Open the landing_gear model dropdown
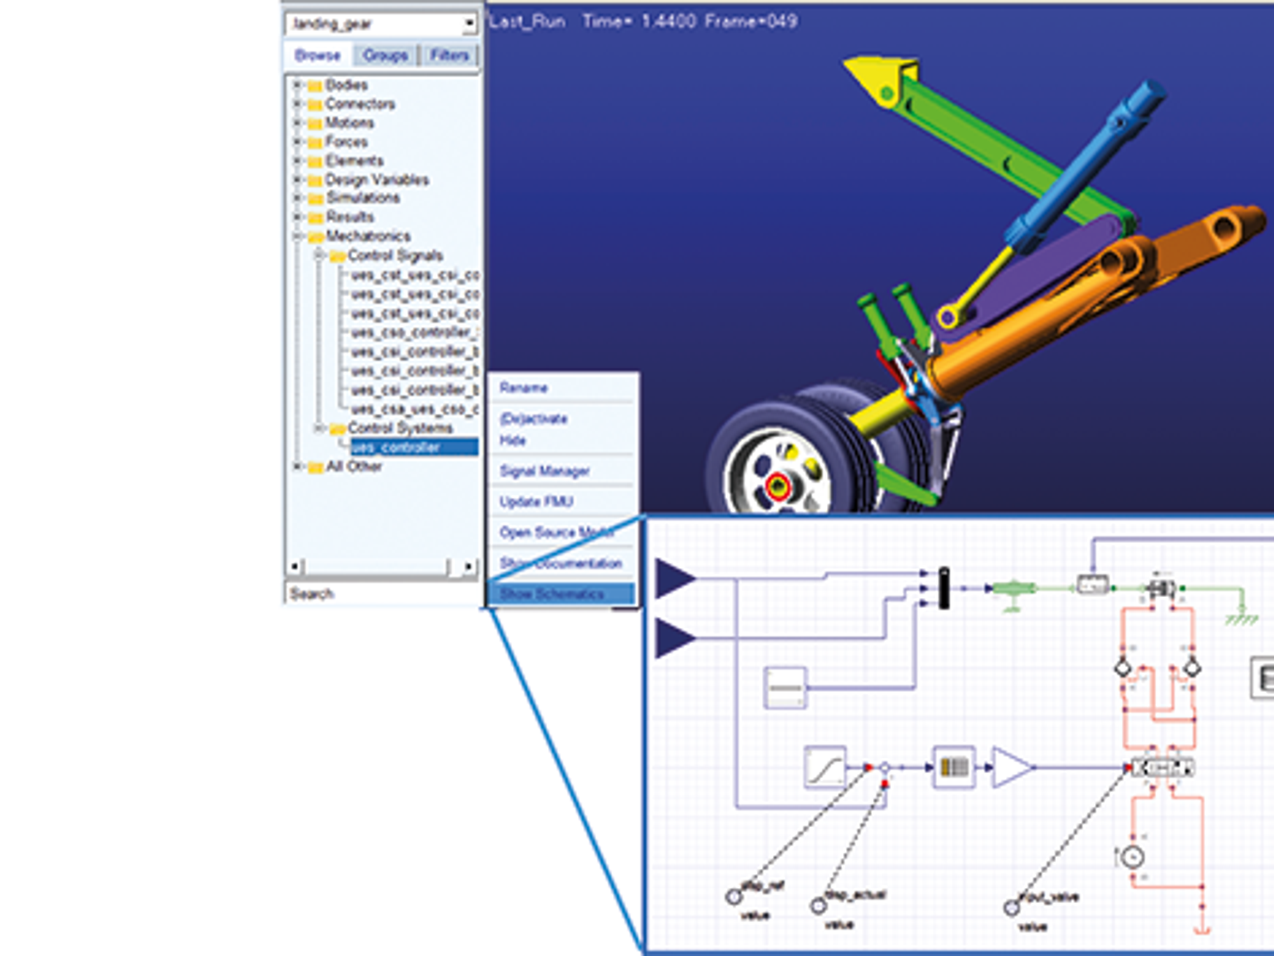This screenshot has height=956, width=1274. click(469, 24)
